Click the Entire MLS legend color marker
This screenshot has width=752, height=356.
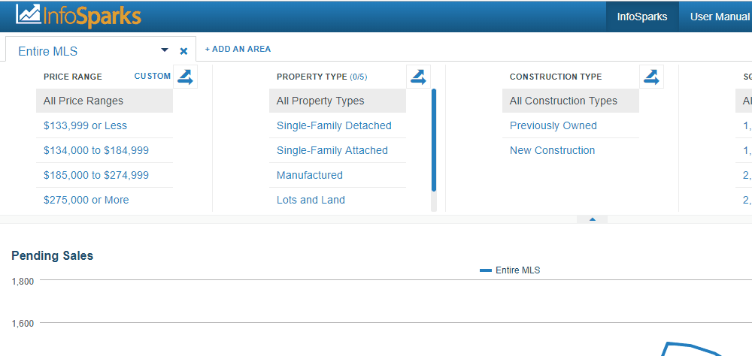coord(486,270)
